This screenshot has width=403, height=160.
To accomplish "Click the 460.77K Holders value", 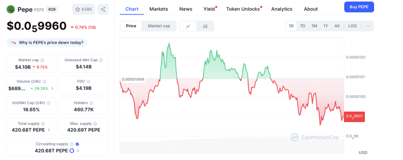I will click(x=83, y=110).
